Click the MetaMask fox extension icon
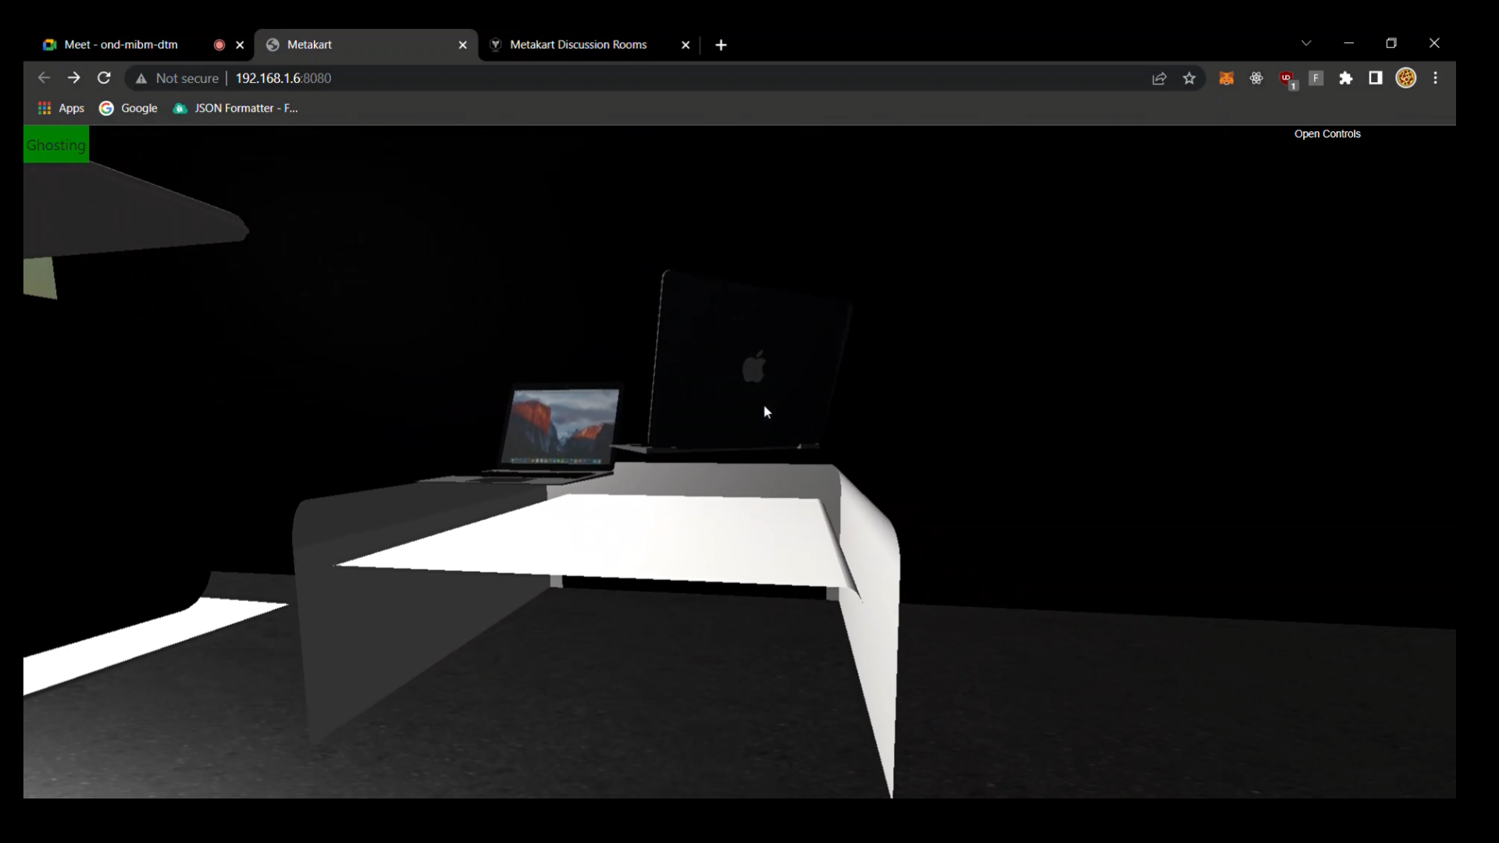 pyautogui.click(x=1227, y=78)
